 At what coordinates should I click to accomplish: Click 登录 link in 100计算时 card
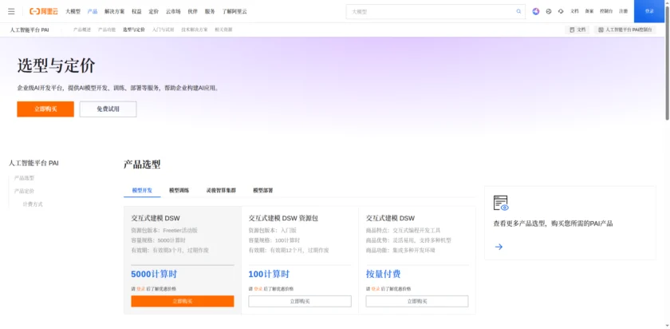257,289
